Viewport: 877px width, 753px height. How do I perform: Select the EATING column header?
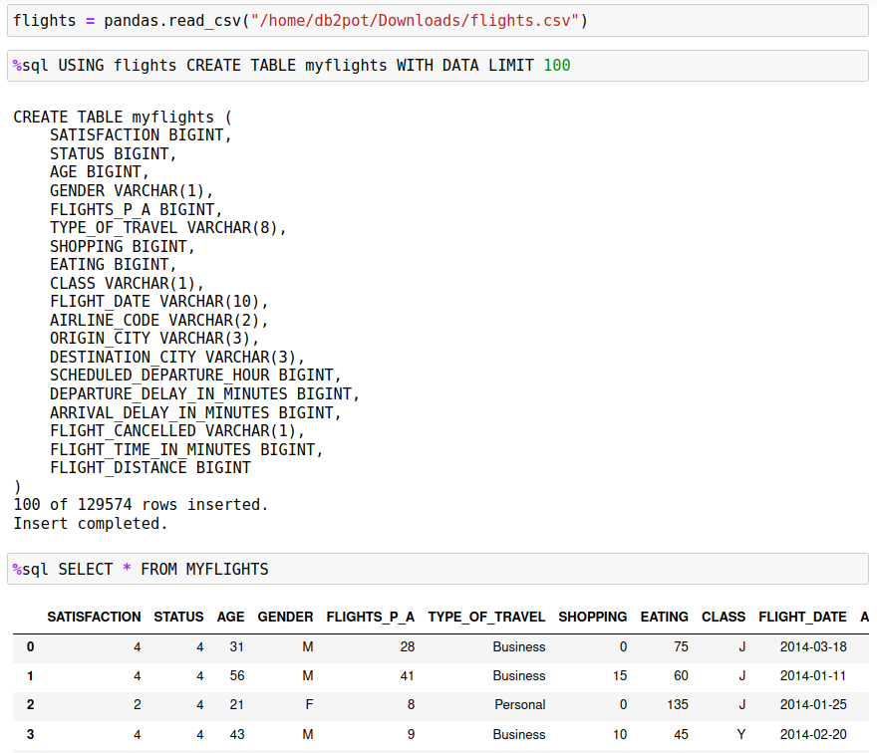coord(664,617)
